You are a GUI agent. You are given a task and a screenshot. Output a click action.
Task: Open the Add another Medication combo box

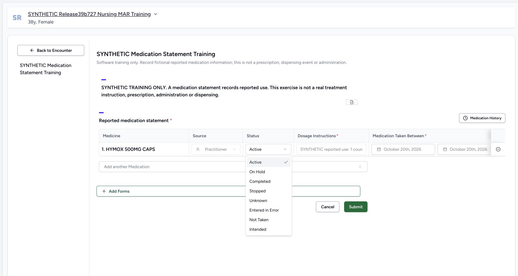(233, 167)
